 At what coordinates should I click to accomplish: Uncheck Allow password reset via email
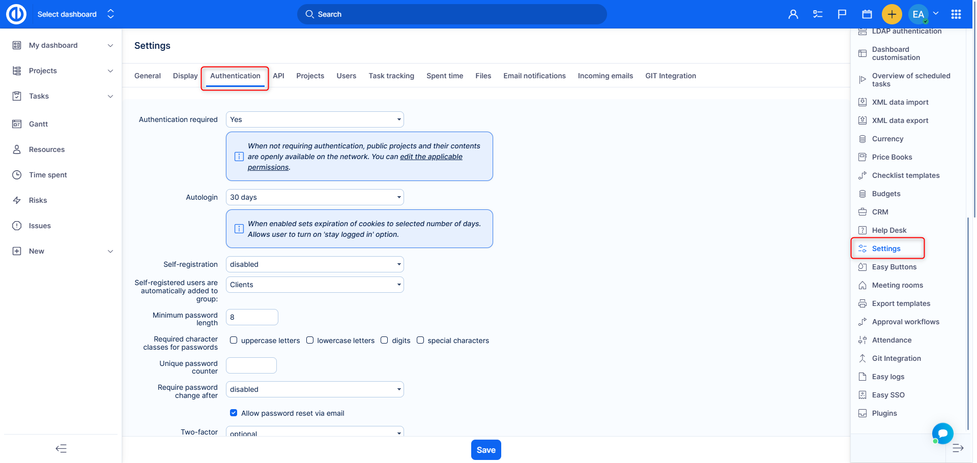point(234,413)
